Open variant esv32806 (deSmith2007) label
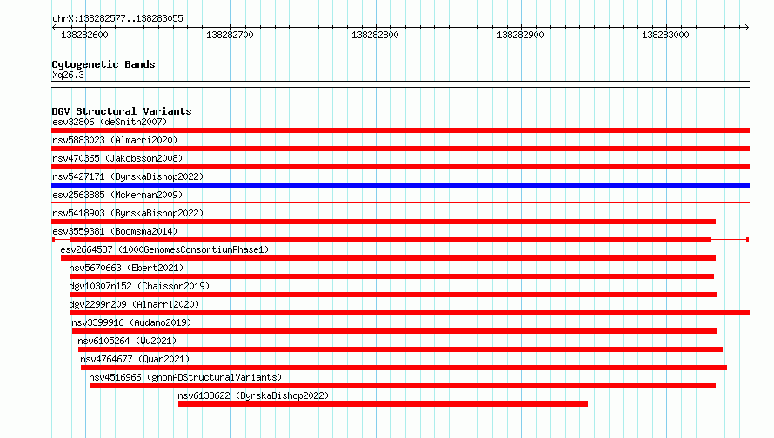This screenshot has width=774, height=438. tap(110, 122)
